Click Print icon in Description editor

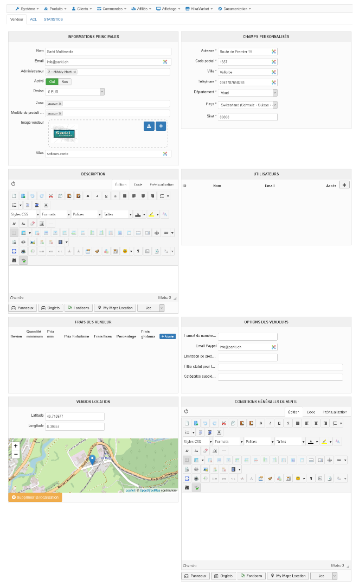click(23, 251)
